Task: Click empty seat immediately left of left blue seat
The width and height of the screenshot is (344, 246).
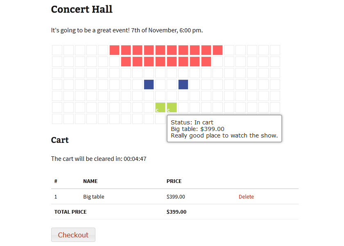Action: (x=137, y=84)
